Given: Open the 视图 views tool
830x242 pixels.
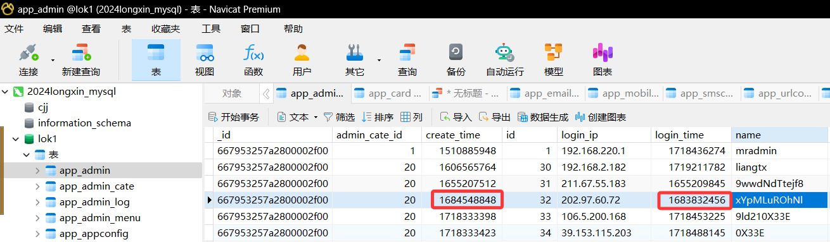Looking at the screenshot, I should tap(205, 60).
